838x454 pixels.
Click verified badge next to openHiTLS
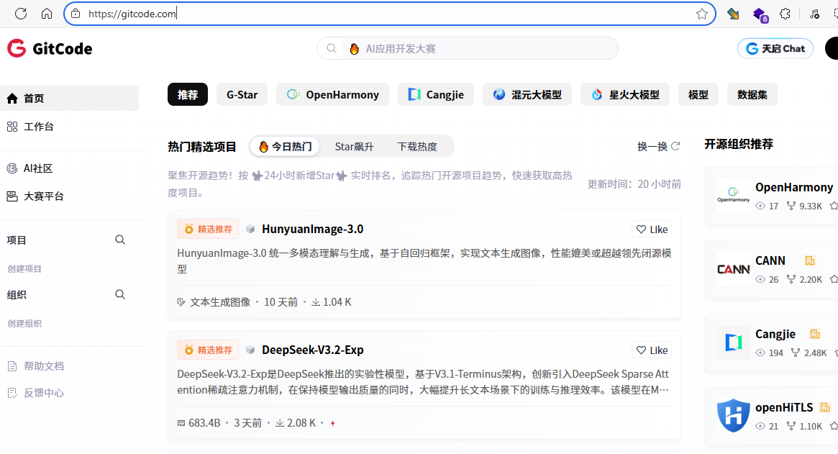point(825,407)
